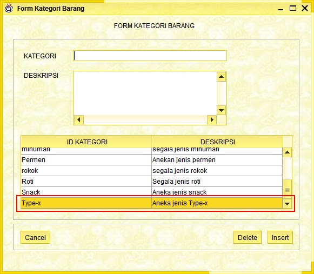Select the Permen category cell
Viewport: 314px width, 274px height.
[x=86, y=160]
